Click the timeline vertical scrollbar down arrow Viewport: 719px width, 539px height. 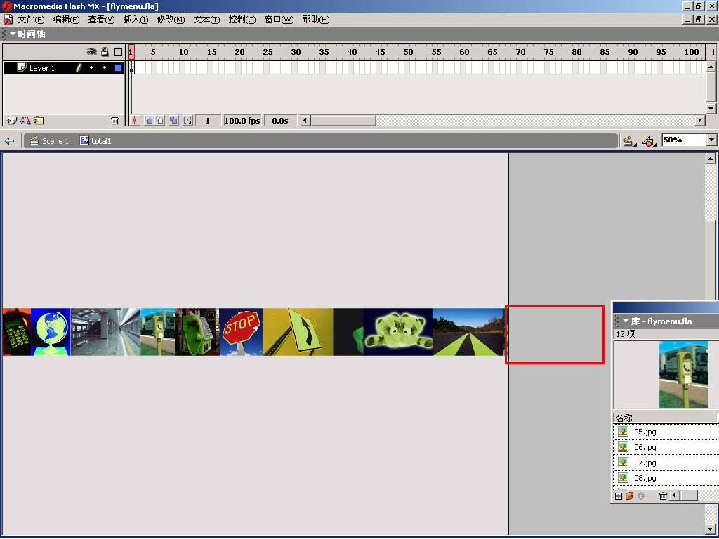(711, 109)
